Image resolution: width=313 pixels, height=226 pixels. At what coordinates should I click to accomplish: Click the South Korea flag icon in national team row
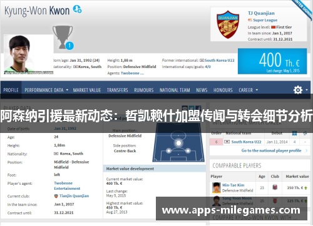coord(227,142)
